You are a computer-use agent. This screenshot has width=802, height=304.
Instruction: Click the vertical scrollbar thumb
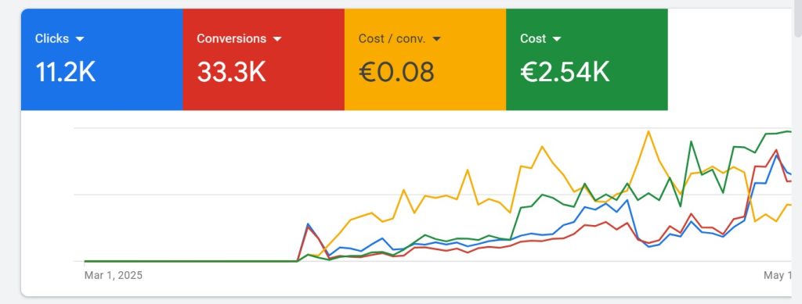tap(797, 18)
